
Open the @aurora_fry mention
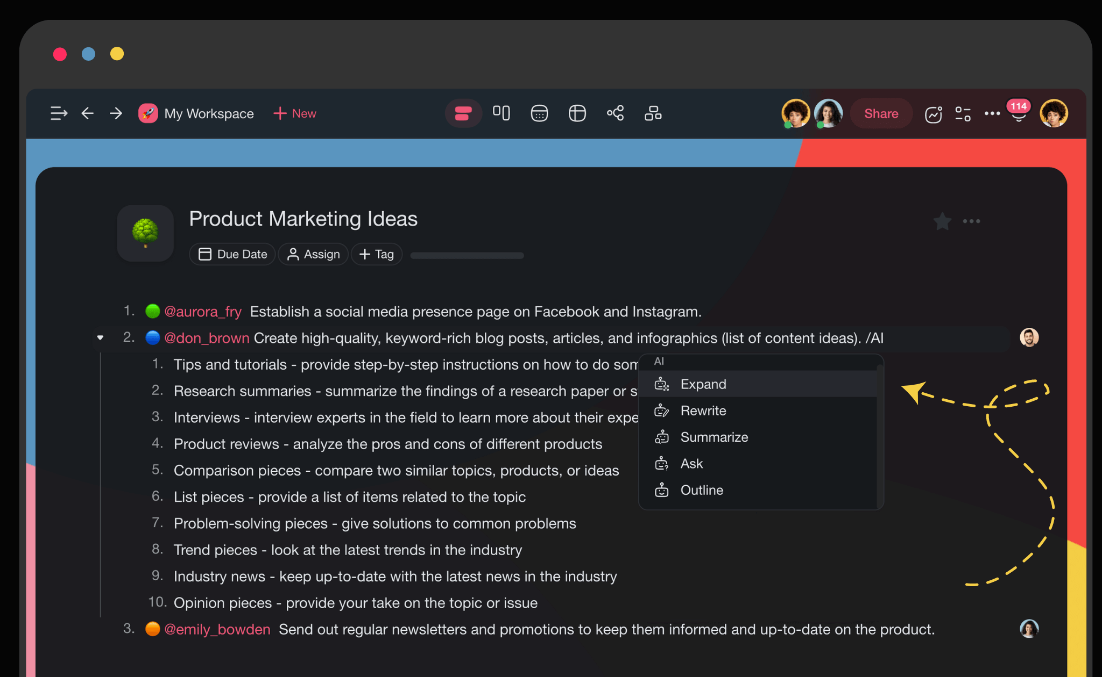(x=203, y=312)
